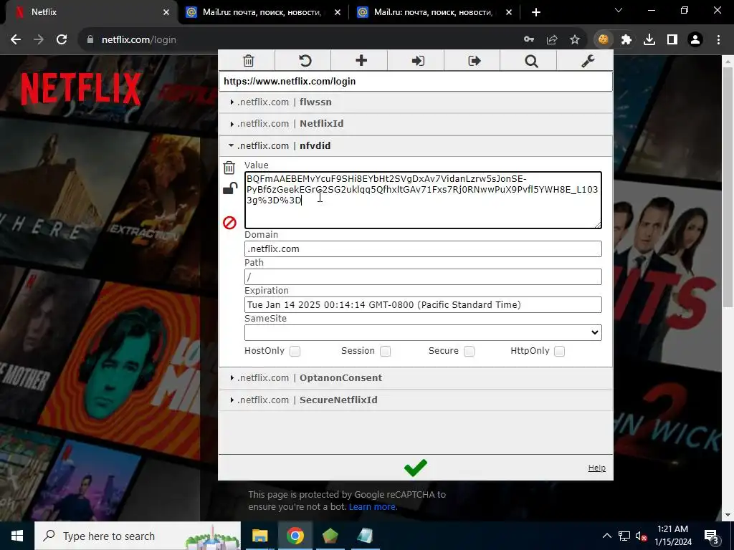Enable the HostOnly checkbox
This screenshot has width=734, height=550.
pos(295,351)
